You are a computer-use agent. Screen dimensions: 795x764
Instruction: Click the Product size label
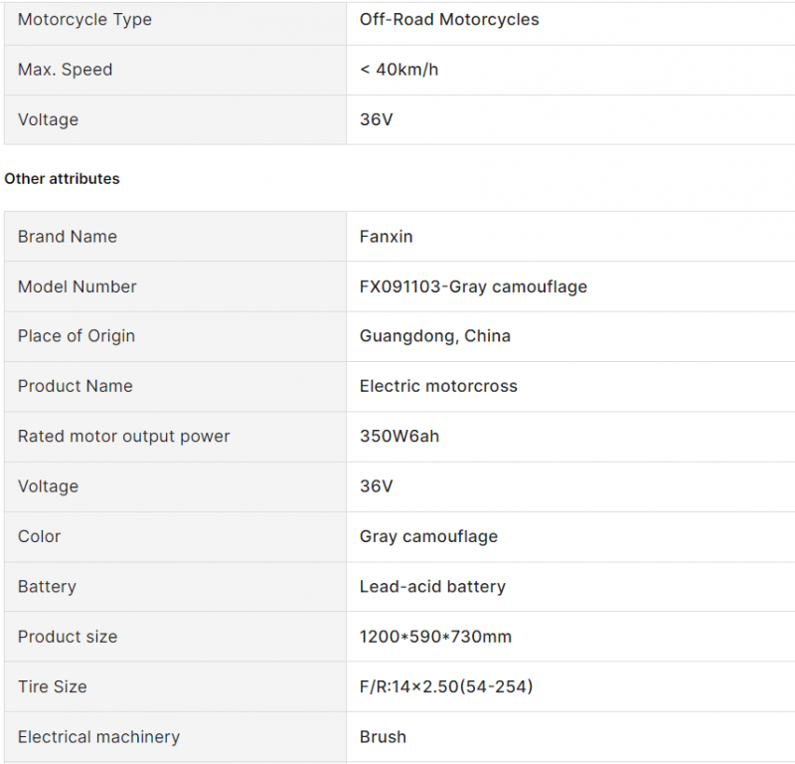point(68,637)
